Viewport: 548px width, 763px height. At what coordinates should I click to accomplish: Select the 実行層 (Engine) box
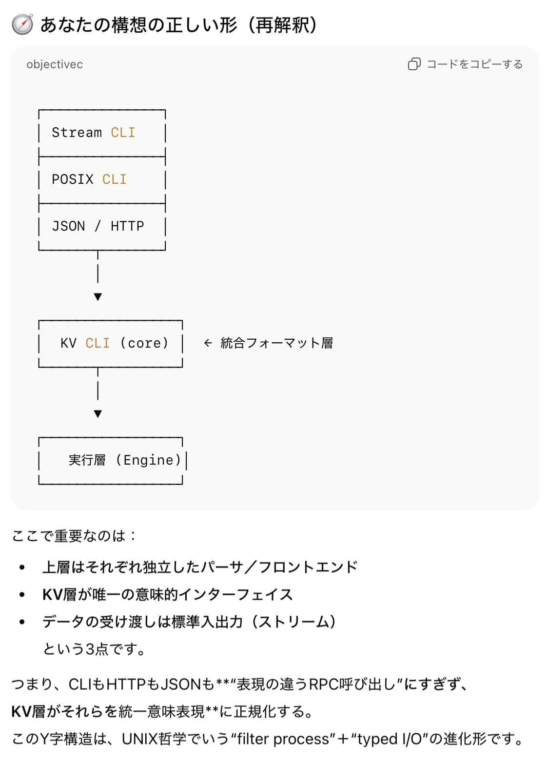[110, 459]
